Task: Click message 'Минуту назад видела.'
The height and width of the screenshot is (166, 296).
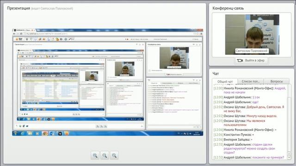Action: click(262, 116)
